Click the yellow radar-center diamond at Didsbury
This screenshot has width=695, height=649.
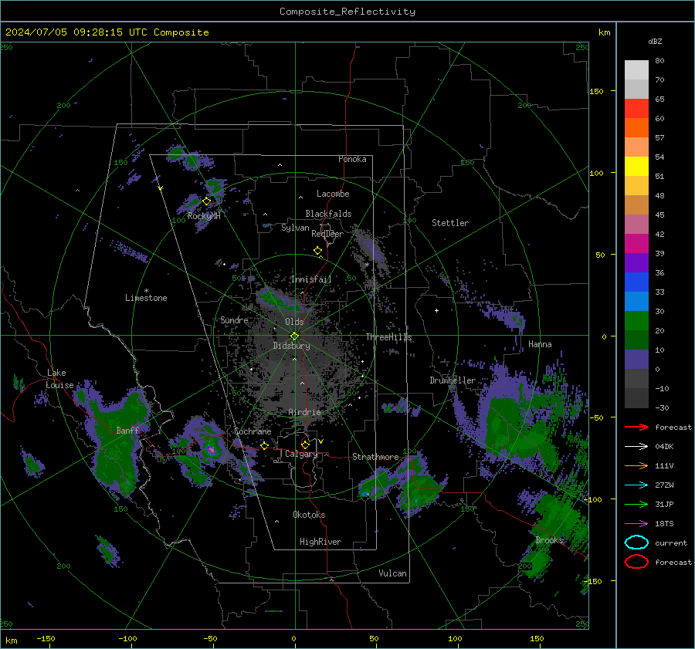294,336
